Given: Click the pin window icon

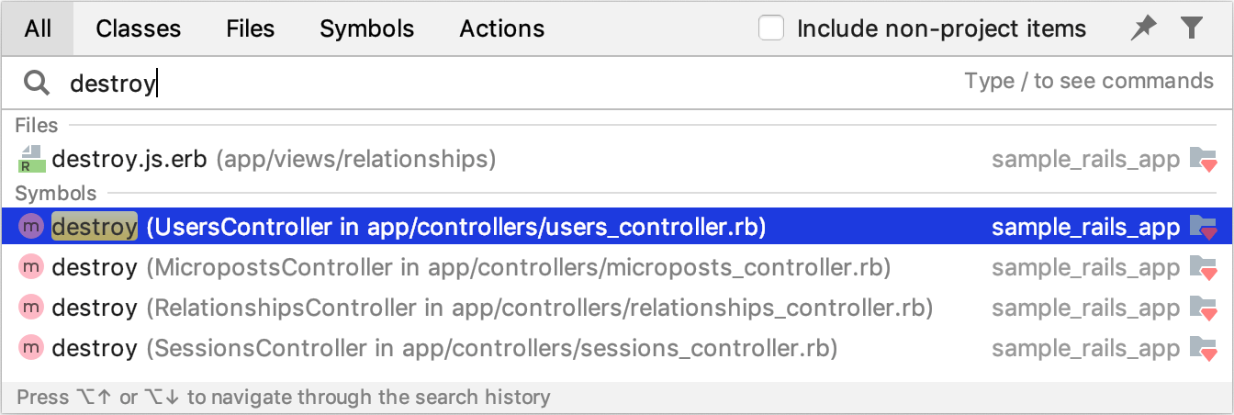Looking at the screenshot, I should (x=1143, y=28).
